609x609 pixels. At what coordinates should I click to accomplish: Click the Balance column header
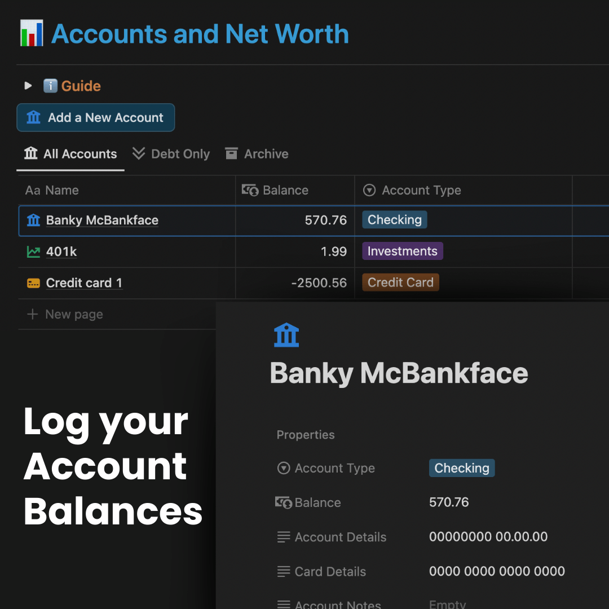[x=285, y=191]
